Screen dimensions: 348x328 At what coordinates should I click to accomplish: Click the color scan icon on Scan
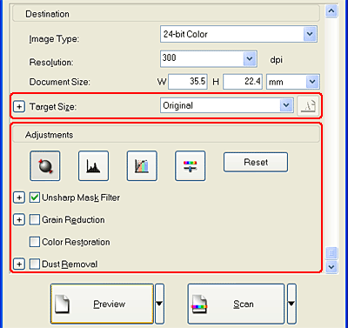[x=199, y=305]
